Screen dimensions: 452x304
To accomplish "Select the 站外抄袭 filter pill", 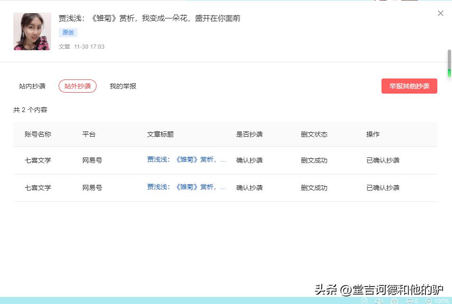I will (x=77, y=86).
